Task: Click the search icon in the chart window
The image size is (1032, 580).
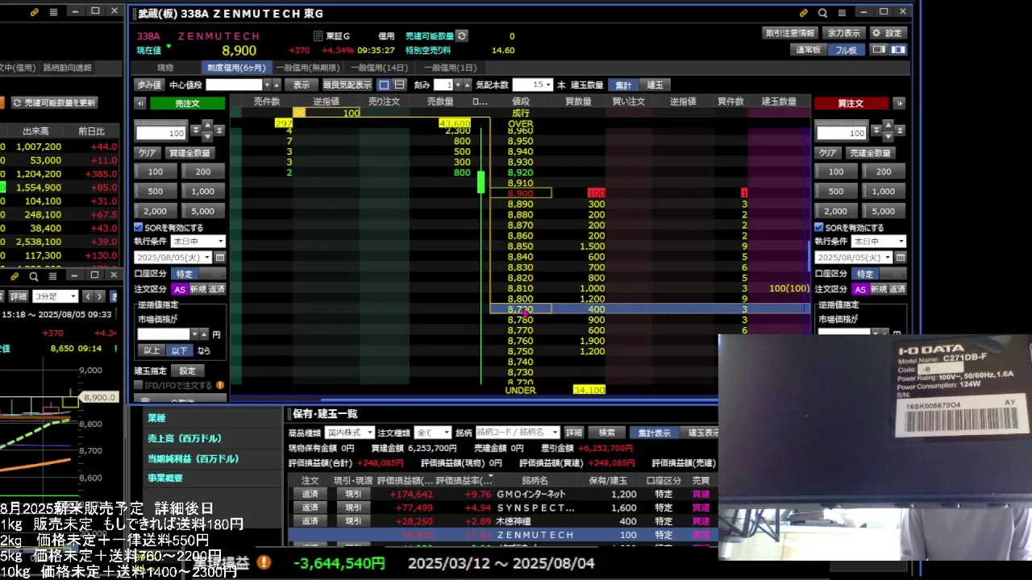Action: (x=34, y=275)
